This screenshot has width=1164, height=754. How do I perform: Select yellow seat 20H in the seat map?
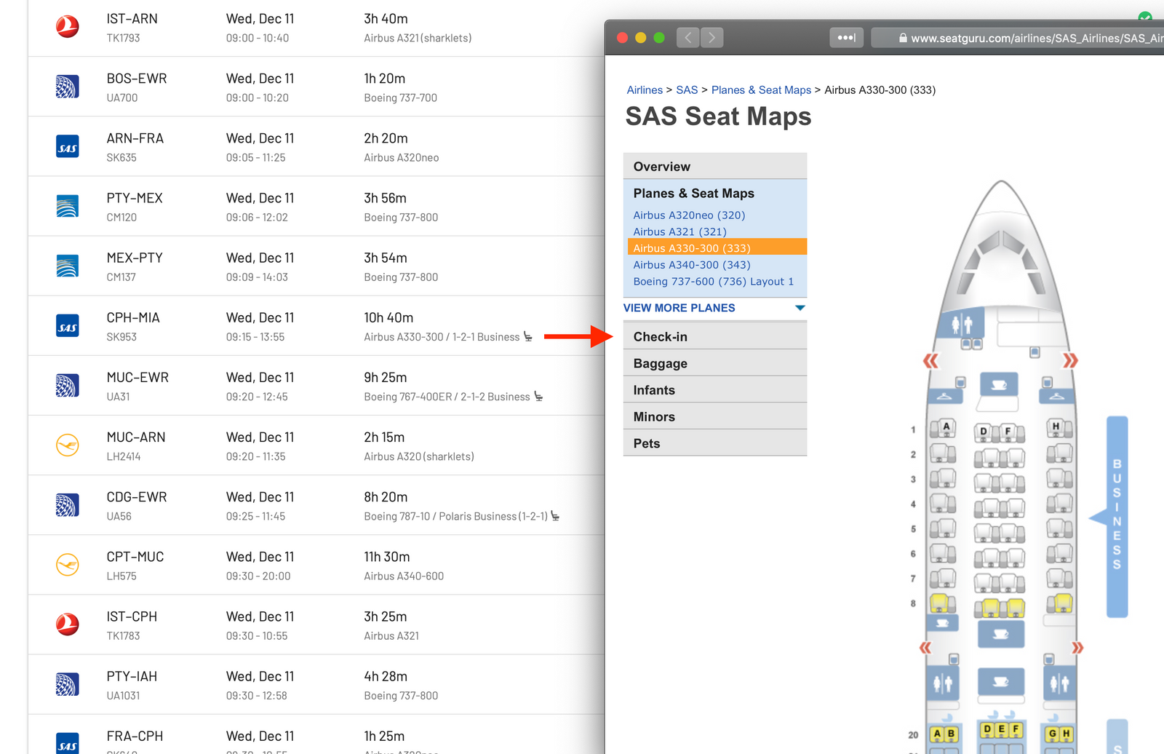(x=1066, y=735)
